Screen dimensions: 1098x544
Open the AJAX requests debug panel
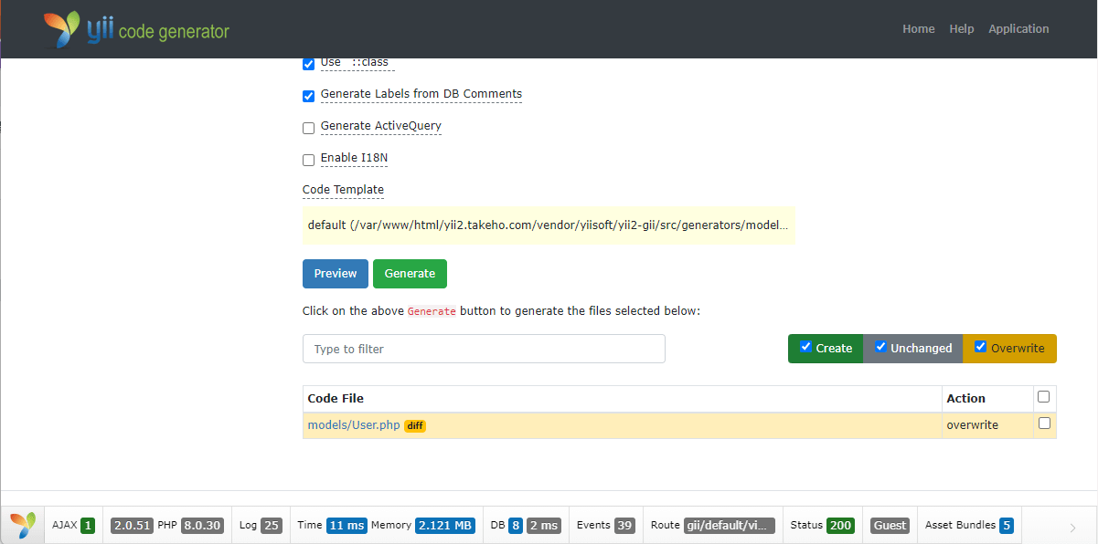point(73,526)
